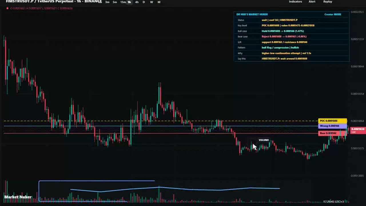The width and height of the screenshot is (366, 206).
Task: Click the Creator MODE label
Action: pyautogui.click(x=333, y=14)
